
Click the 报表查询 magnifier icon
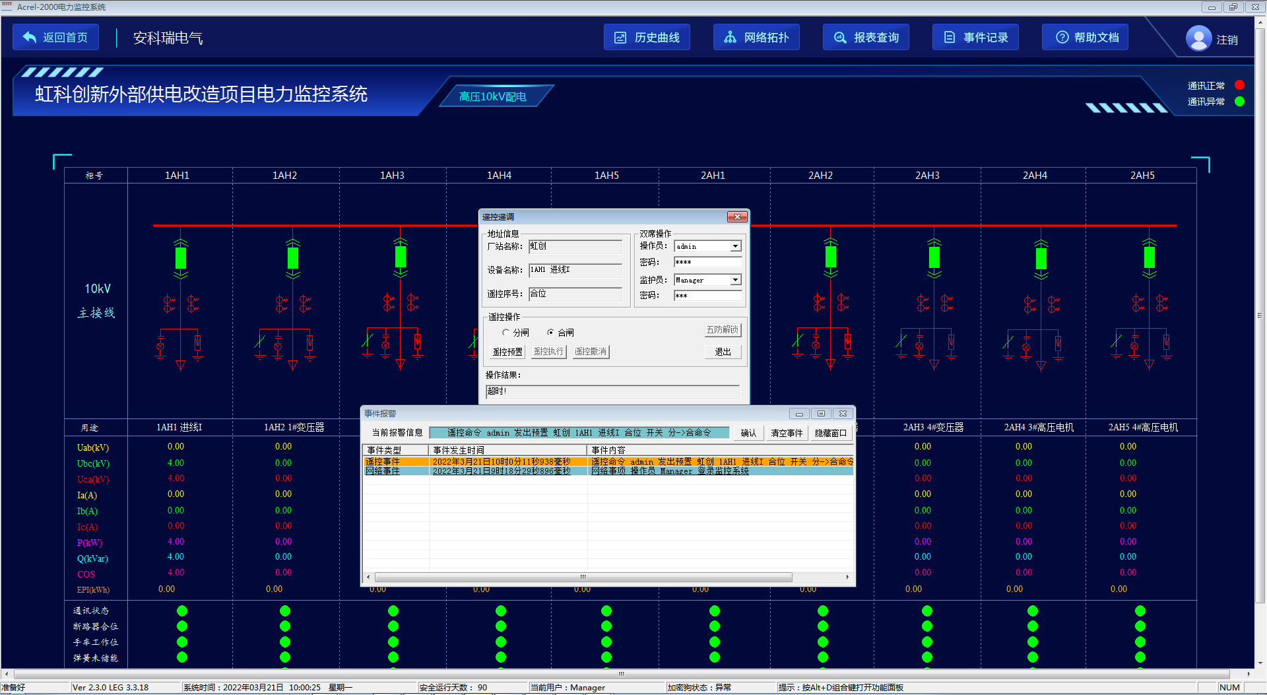click(839, 38)
